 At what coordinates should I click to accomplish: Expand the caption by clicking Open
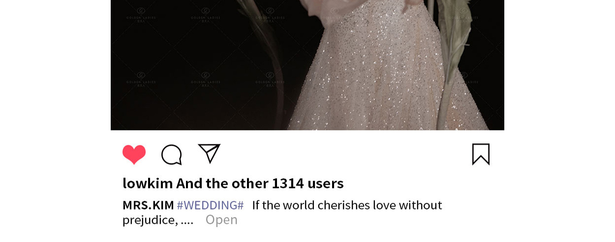click(221, 220)
